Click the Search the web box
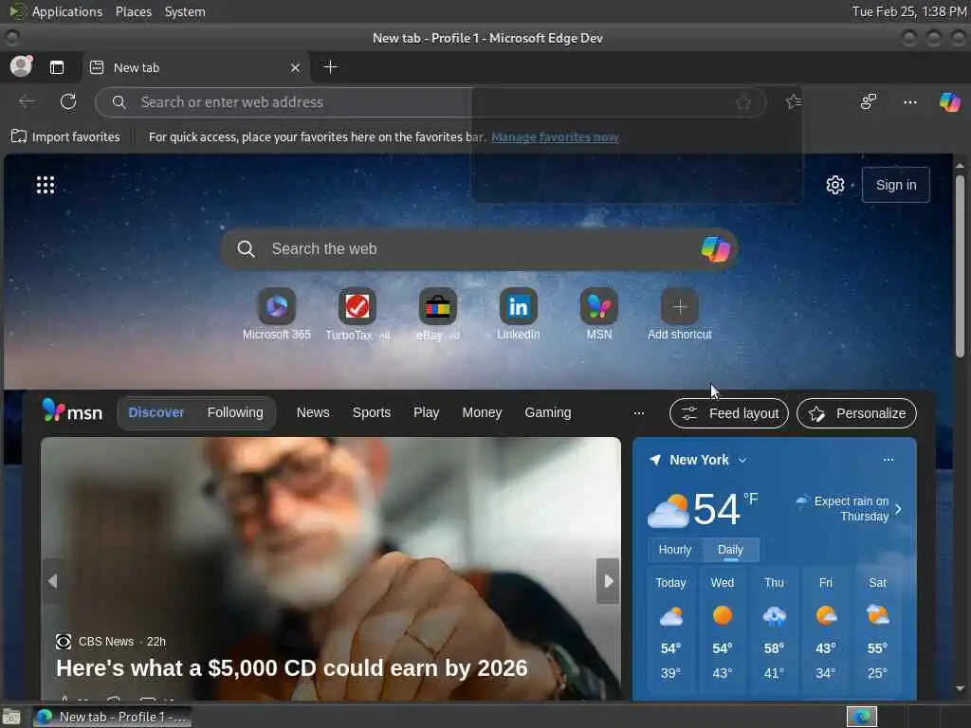Screen dimensions: 971x728 click(x=479, y=249)
